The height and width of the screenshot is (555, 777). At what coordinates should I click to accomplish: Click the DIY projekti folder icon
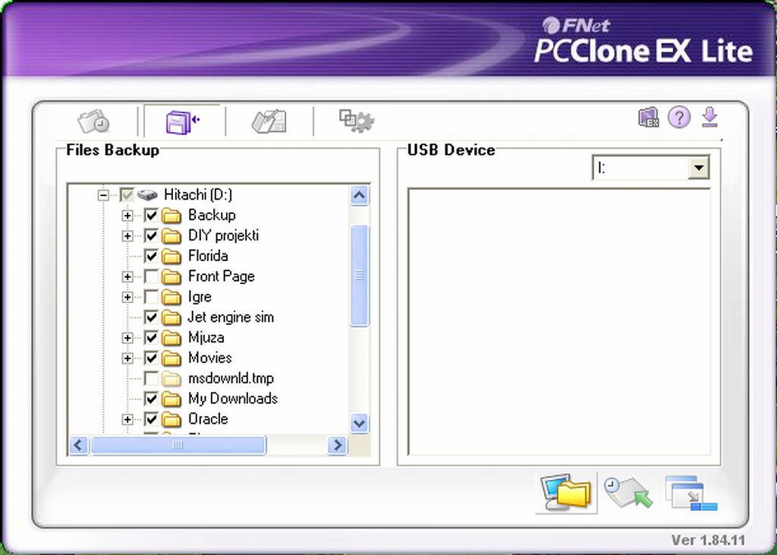tap(171, 236)
